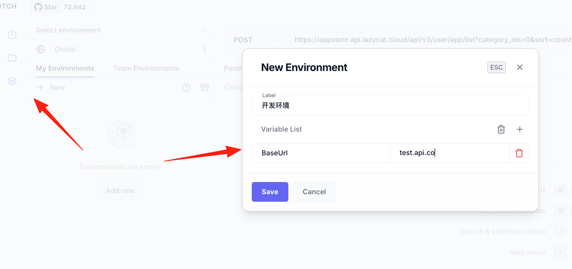Image resolution: width=572 pixels, height=269 pixels.
Task: Click the Global environment globe icon
Action: (x=41, y=49)
